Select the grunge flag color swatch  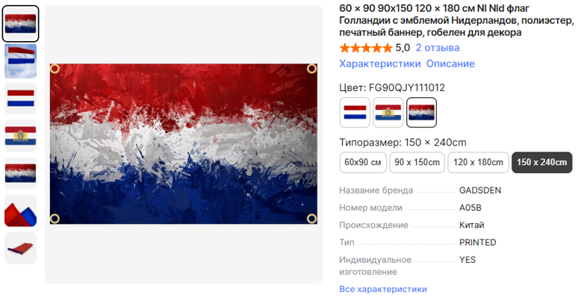421,113
